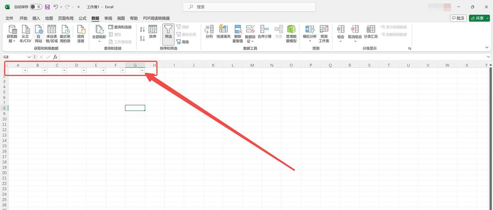The height and width of the screenshot is (210, 493).
Task: Open filter dropdown in column C header
Action: pos(64,71)
